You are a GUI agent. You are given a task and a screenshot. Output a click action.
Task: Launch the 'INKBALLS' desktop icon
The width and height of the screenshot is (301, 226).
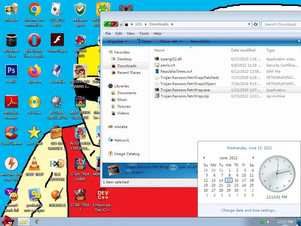coord(57,197)
